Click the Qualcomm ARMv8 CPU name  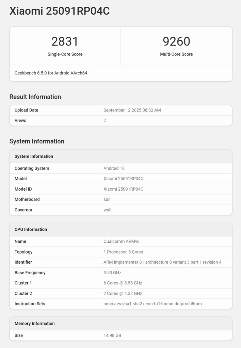(x=122, y=242)
